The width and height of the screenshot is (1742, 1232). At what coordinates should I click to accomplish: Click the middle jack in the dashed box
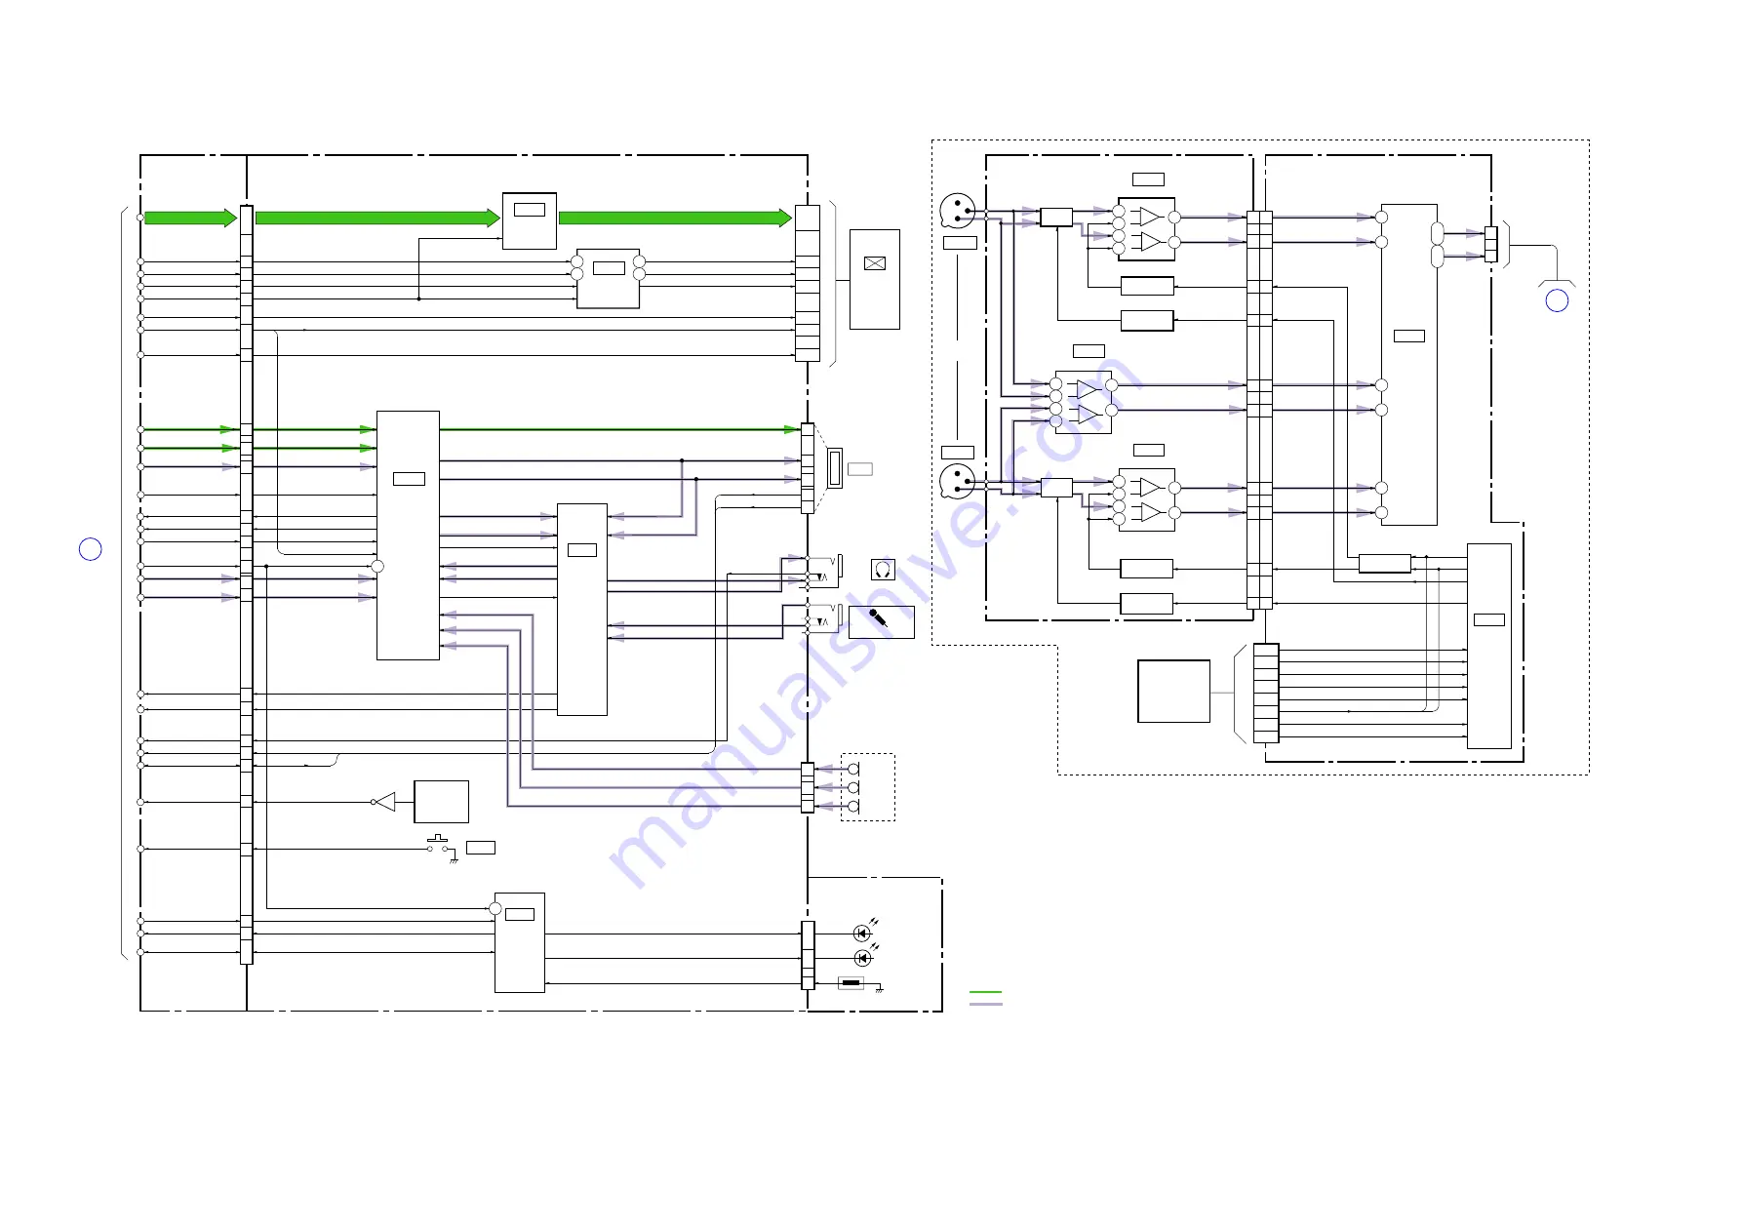(x=853, y=787)
